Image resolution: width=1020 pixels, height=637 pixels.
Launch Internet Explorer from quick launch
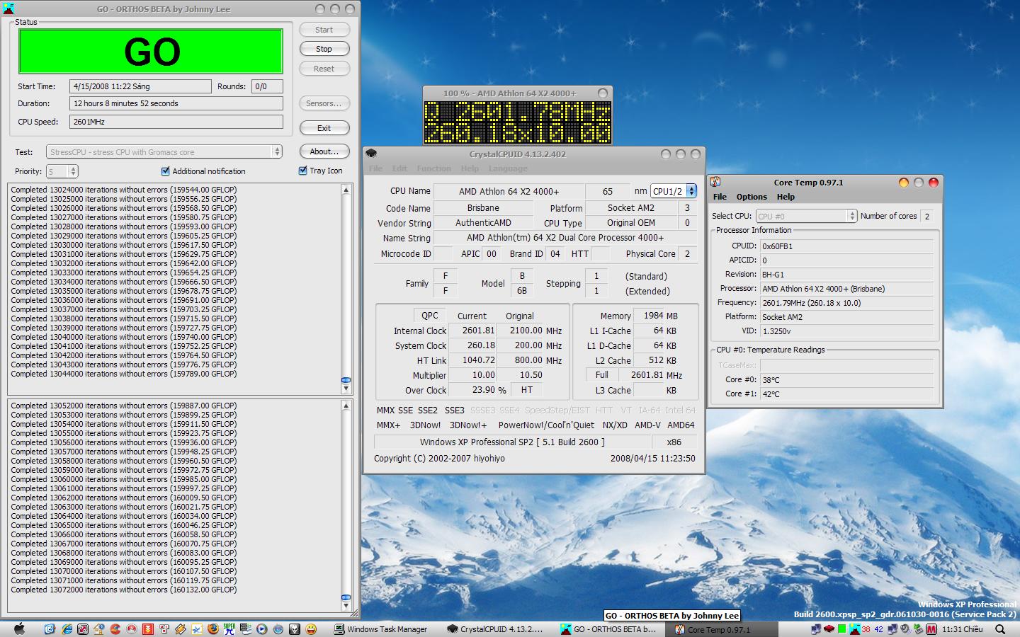67,629
